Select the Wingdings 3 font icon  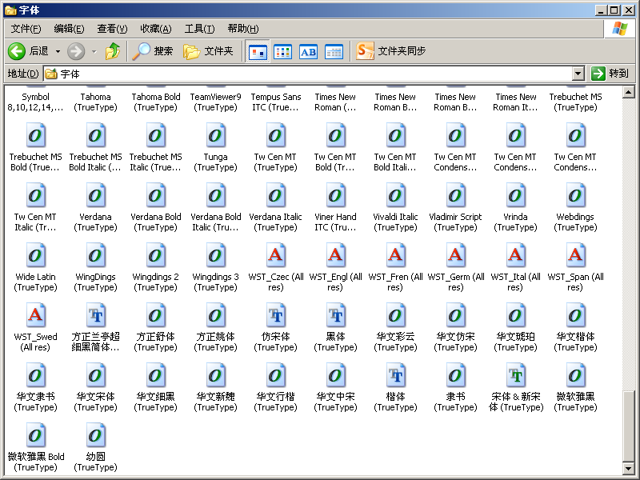click(x=215, y=255)
